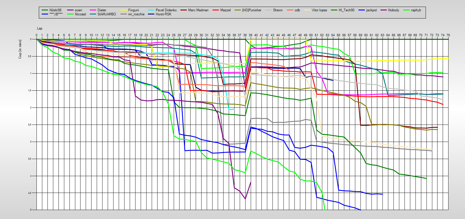
Task: Choose Horst-RSK in the legend
Action: [163, 14]
